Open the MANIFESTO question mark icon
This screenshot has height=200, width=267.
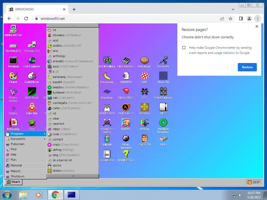(126, 156)
